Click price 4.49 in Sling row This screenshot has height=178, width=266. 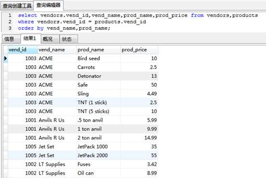(x=139, y=94)
